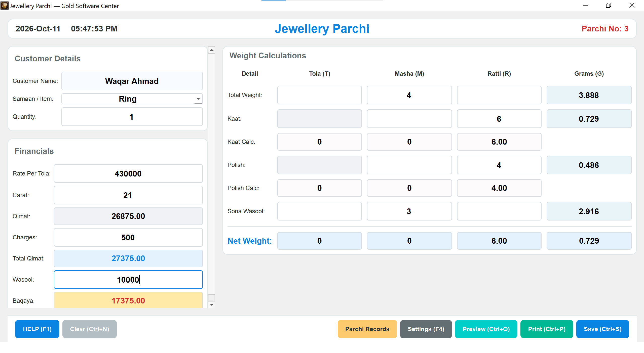Click the Clear (Ctrl+N) button
Screen dimensions: 644x353
(x=90, y=329)
